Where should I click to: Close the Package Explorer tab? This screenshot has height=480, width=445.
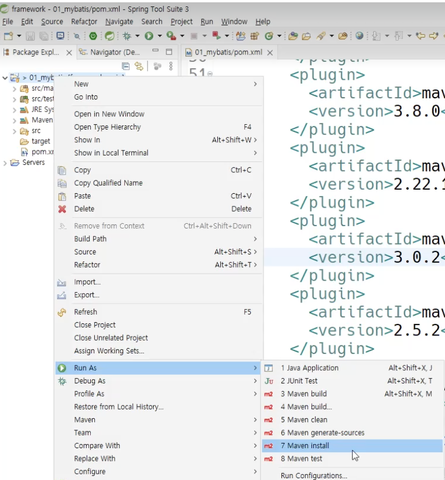(x=69, y=53)
